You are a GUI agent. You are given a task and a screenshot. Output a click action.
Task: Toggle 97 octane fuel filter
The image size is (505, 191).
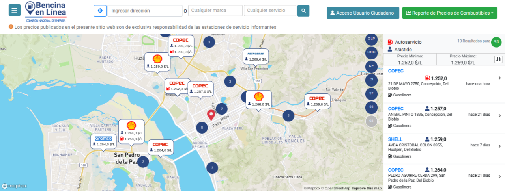pyautogui.click(x=371, y=93)
